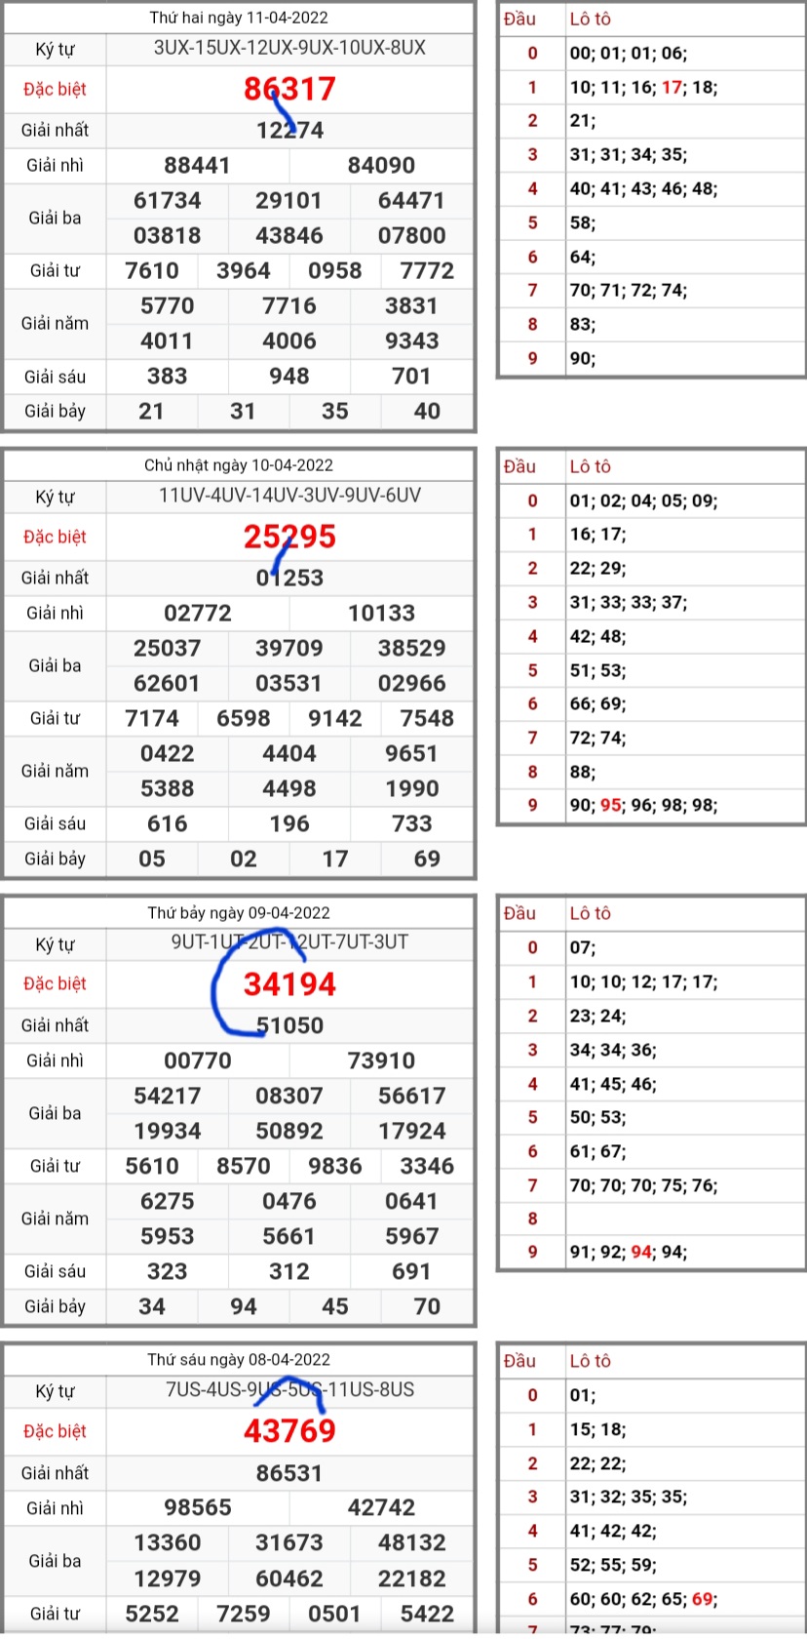This screenshot has width=807, height=1639.
Task: Click red lô tô number 69
Action: coord(702,1599)
